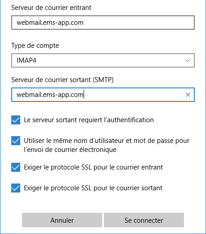
Task: Clear the outgoing SMTP server field with X
Action: coord(188,95)
